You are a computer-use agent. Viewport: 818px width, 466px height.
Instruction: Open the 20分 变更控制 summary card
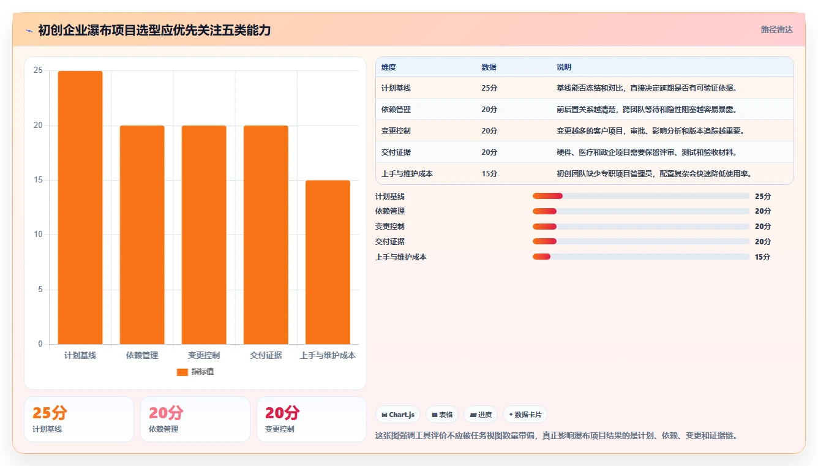point(312,419)
